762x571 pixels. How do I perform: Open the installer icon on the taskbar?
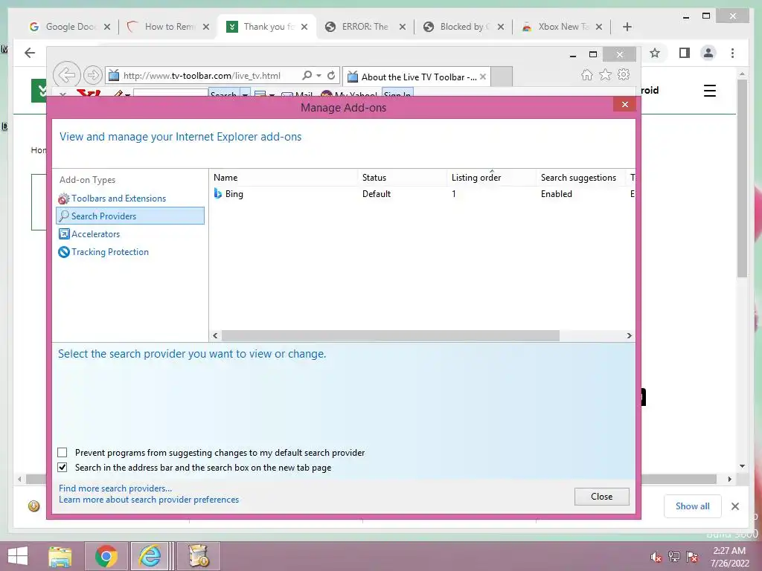[x=198, y=556]
